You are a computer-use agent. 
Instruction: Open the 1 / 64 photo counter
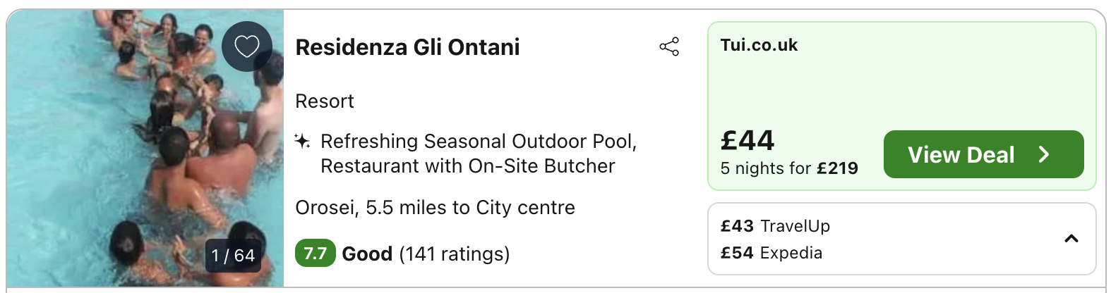click(233, 255)
